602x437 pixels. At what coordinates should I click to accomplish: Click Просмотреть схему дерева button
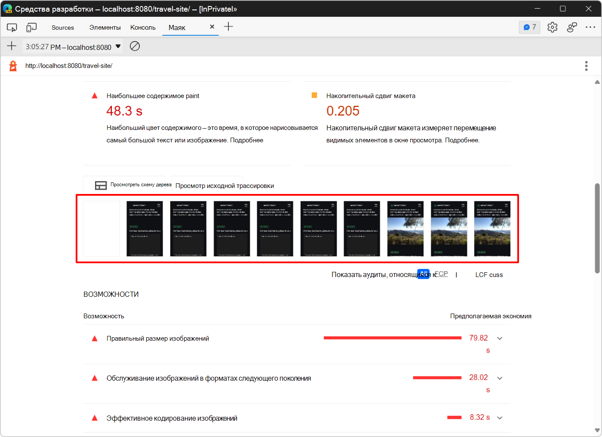pos(124,185)
